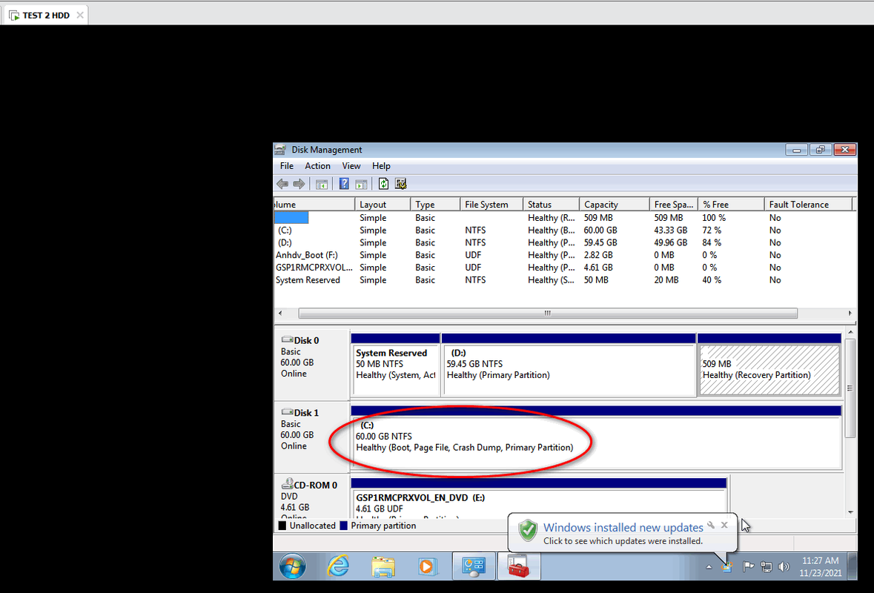Open the File menu
The image size is (874, 593).
[x=286, y=166]
